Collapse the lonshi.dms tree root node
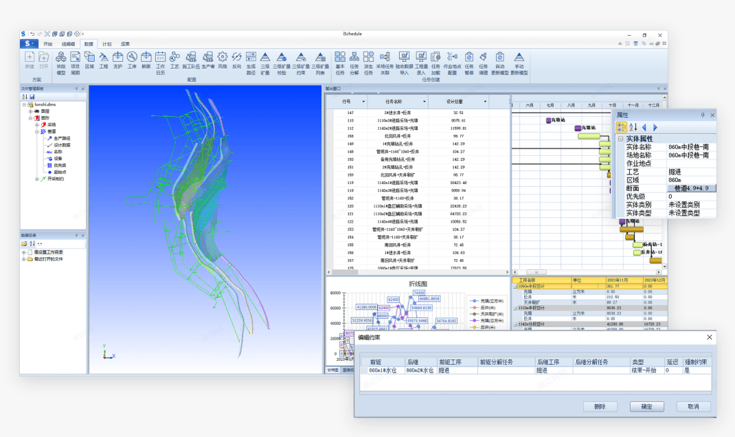Viewport: 735px width, 437px height. [x=24, y=104]
